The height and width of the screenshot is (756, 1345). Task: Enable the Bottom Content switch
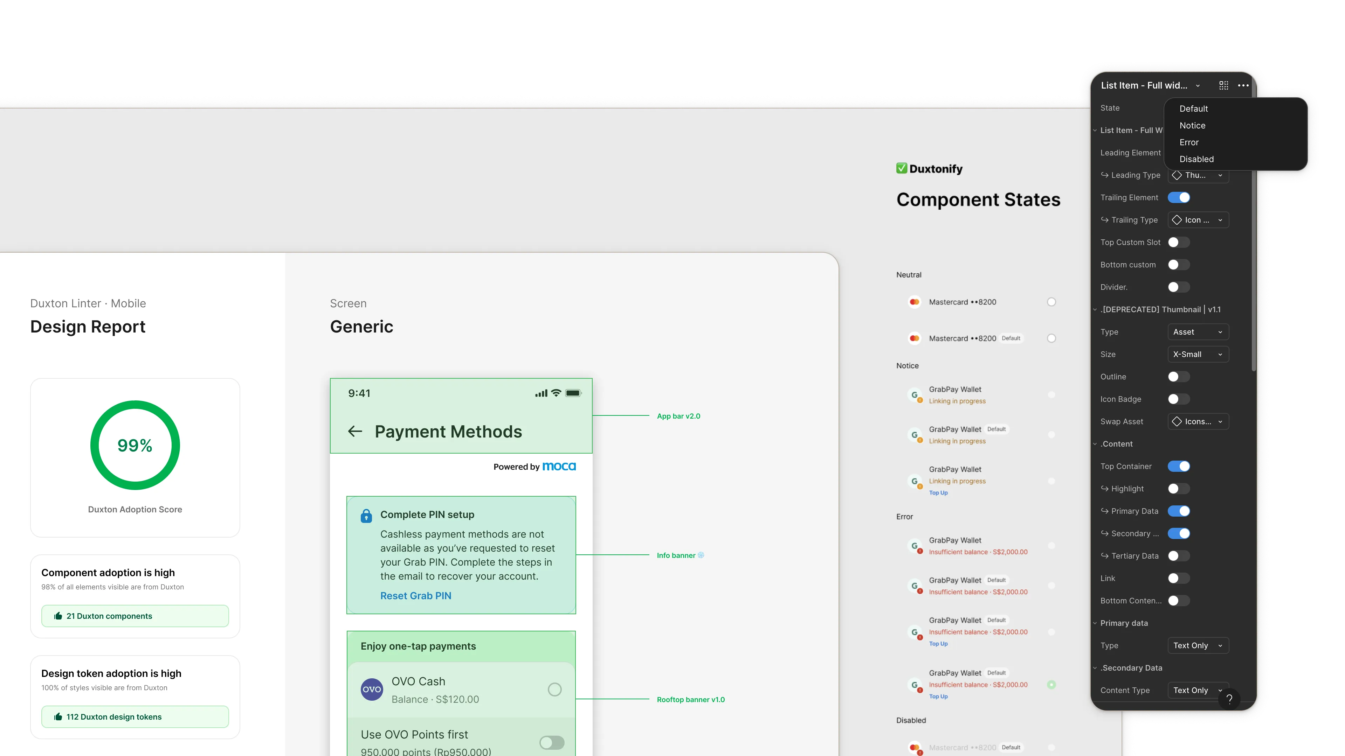(x=1179, y=601)
